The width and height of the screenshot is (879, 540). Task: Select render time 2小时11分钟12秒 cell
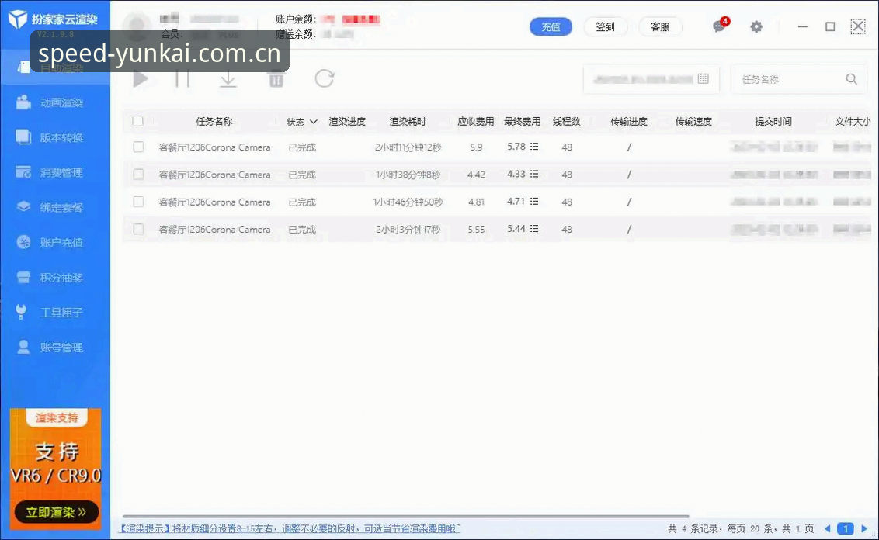[x=408, y=147]
